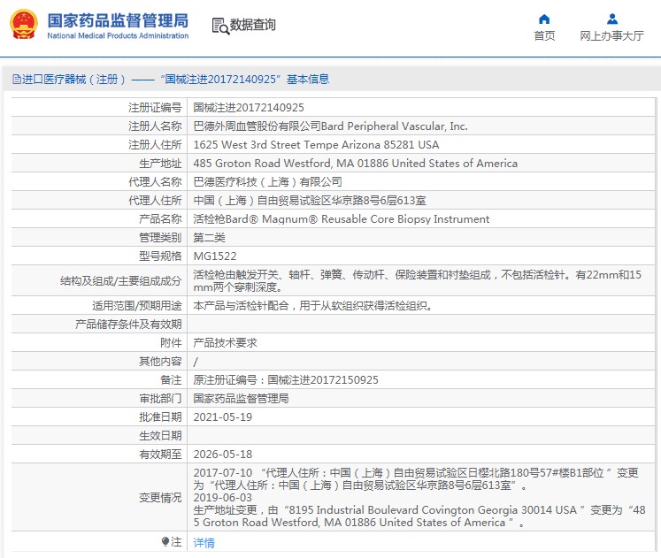Click the 审批部门 row label
The height and width of the screenshot is (558, 661).
[160, 399]
